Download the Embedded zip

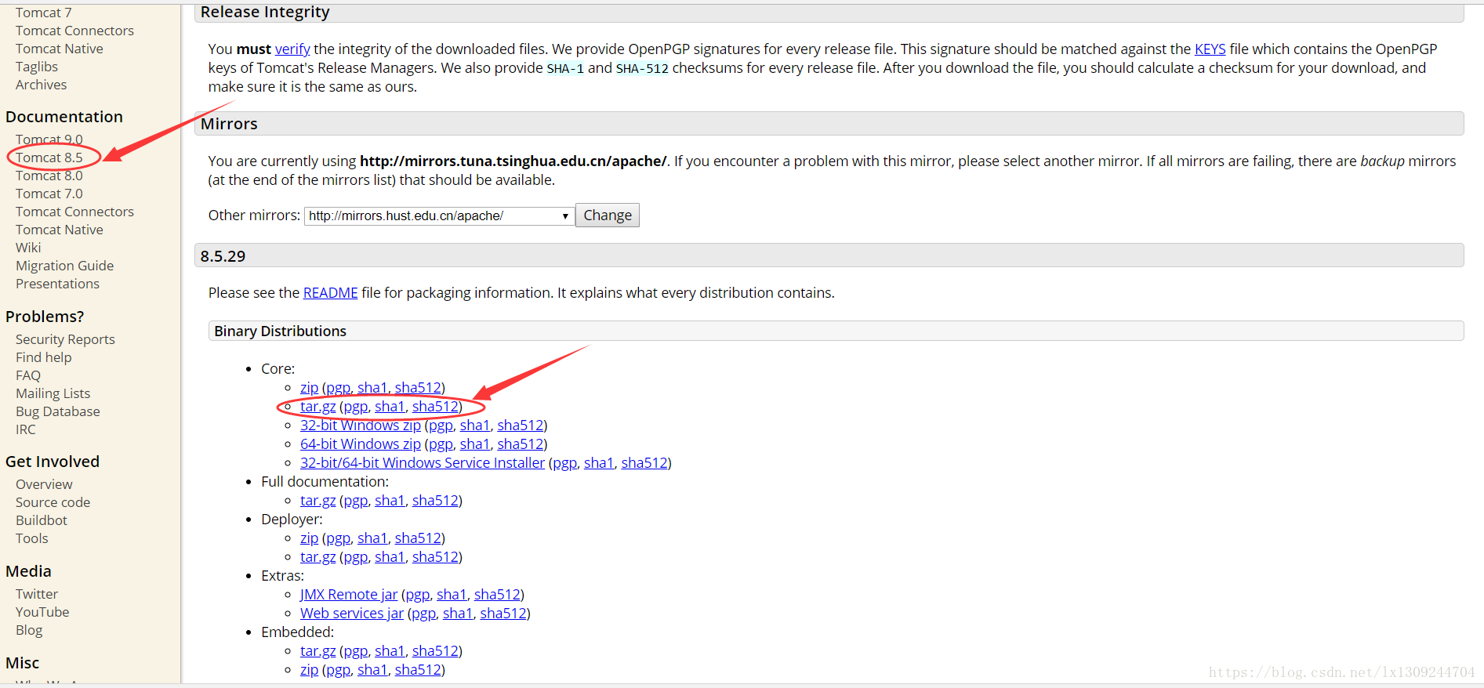(x=309, y=670)
